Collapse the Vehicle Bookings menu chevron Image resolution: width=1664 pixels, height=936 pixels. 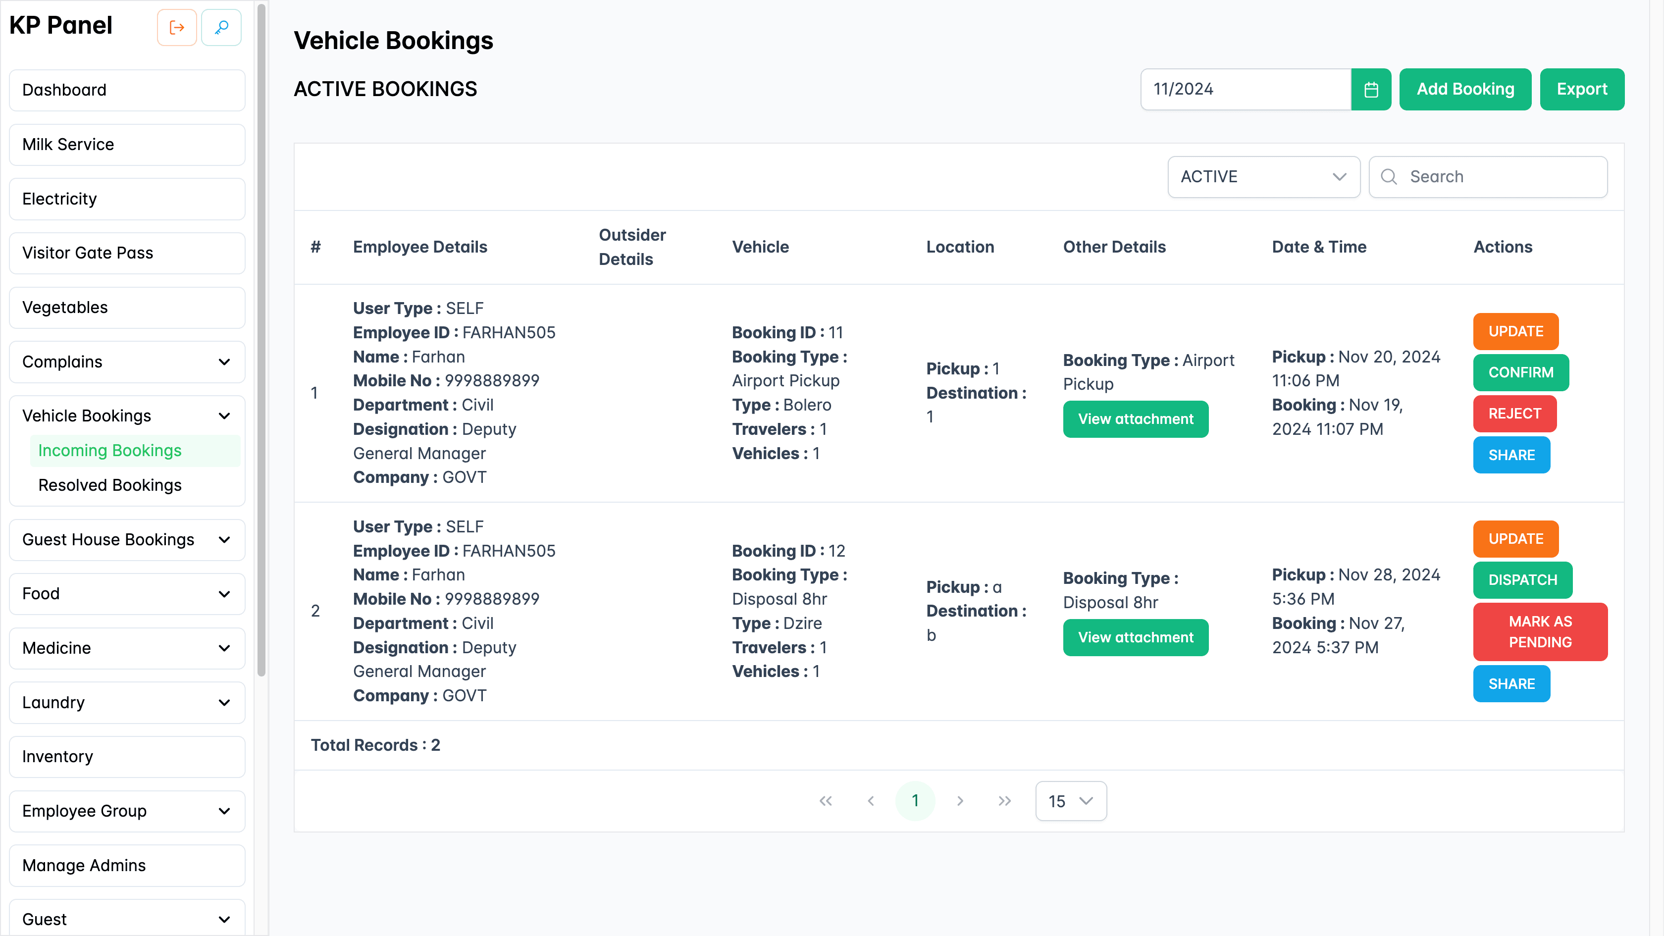coord(224,416)
